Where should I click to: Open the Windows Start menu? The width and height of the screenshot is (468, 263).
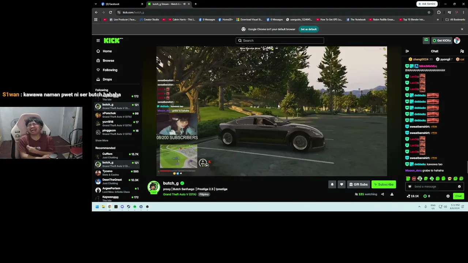(x=97, y=207)
